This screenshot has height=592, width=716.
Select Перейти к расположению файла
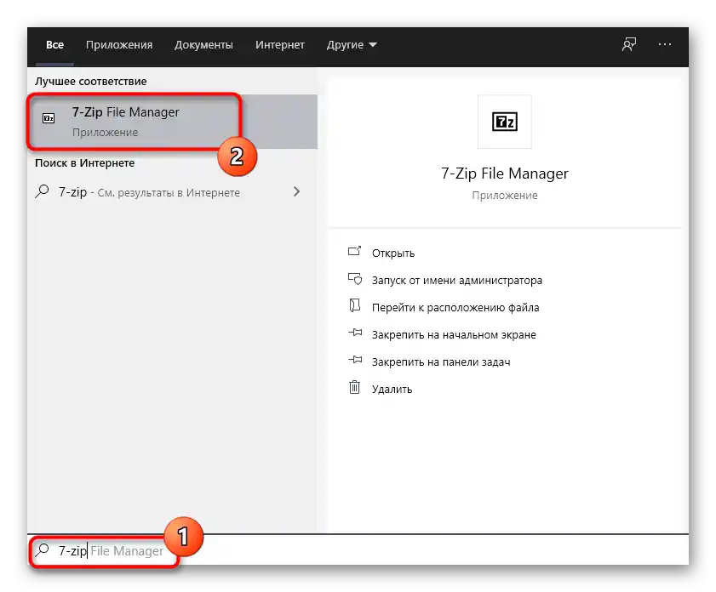(x=455, y=307)
